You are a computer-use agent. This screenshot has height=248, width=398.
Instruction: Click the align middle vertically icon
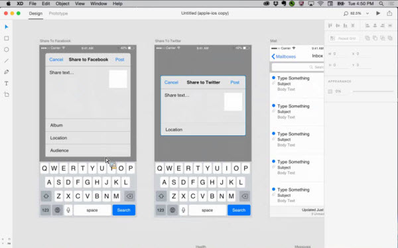coord(338,25)
